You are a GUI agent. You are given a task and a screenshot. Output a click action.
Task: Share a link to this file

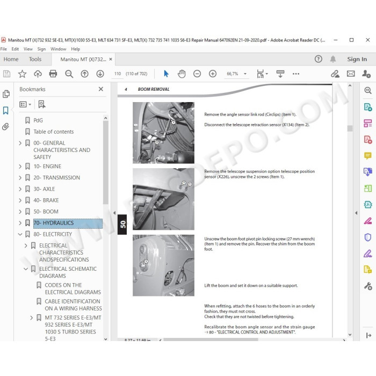coord(335,74)
